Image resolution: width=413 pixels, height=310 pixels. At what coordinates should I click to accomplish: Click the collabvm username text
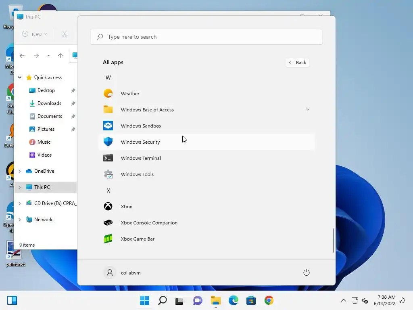coord(131,273)
